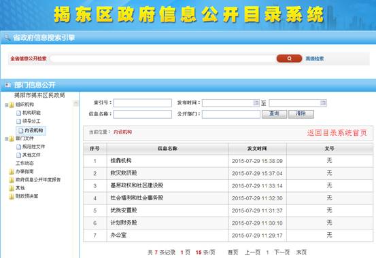This screenshot has width=376, height=258.
Task: Click the tree scrollbar up arrow
Action: [75, 103]
